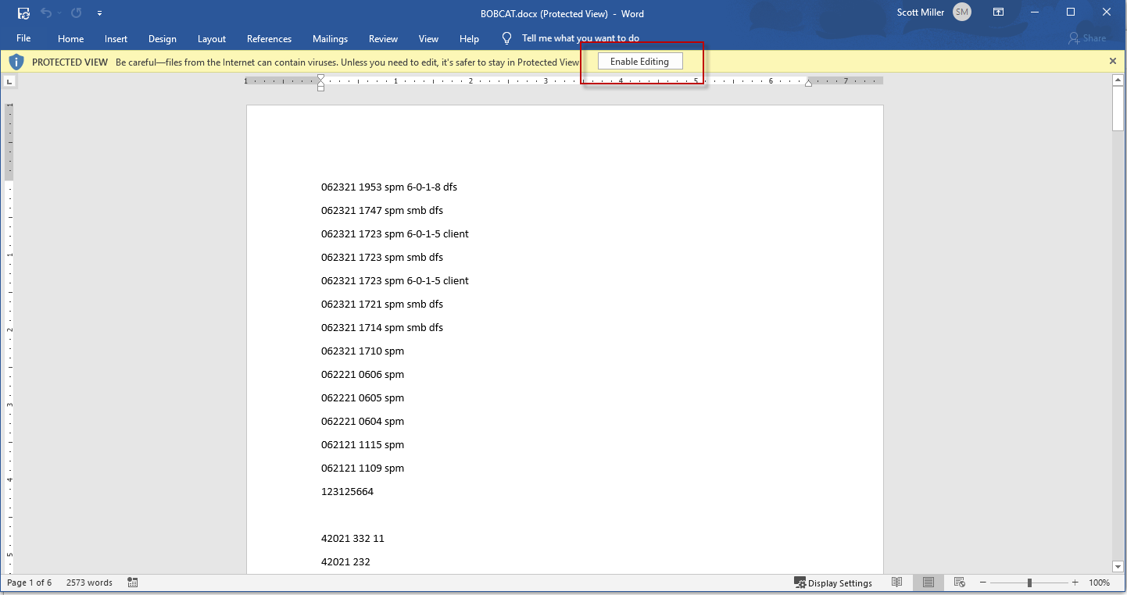
Task: Switch to Web Layout view
Action: 959,583
